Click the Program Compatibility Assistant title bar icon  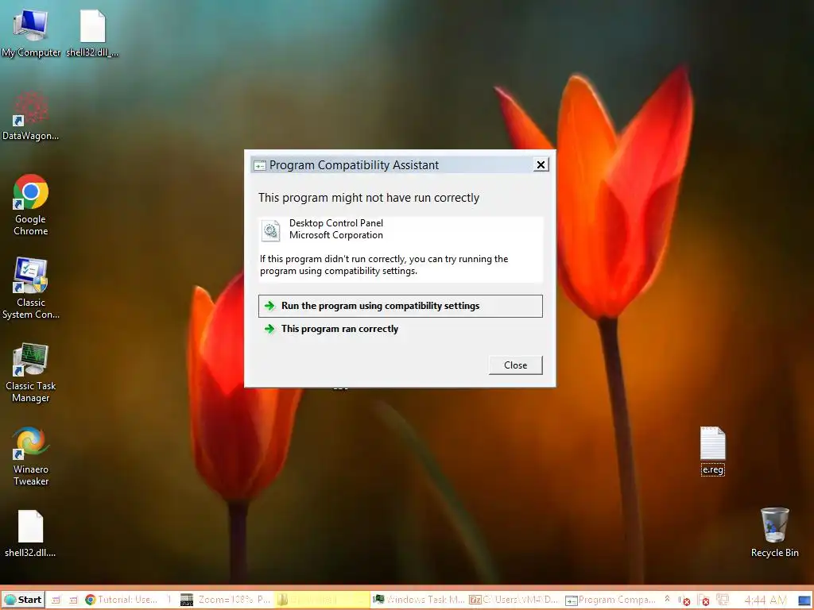click(x=259, y=165)
